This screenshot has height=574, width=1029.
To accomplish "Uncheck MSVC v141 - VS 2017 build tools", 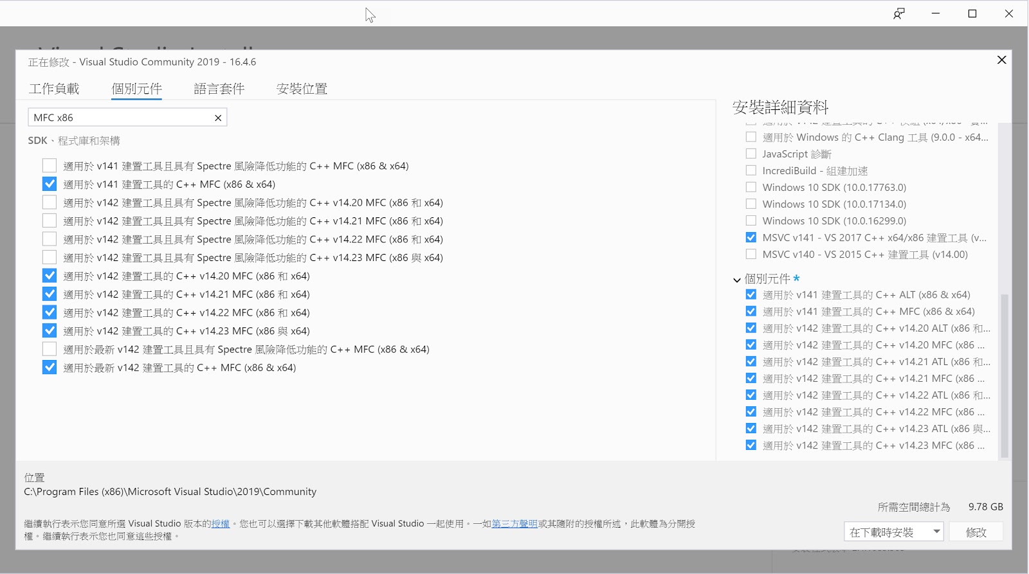I will (x=751, y=237).
